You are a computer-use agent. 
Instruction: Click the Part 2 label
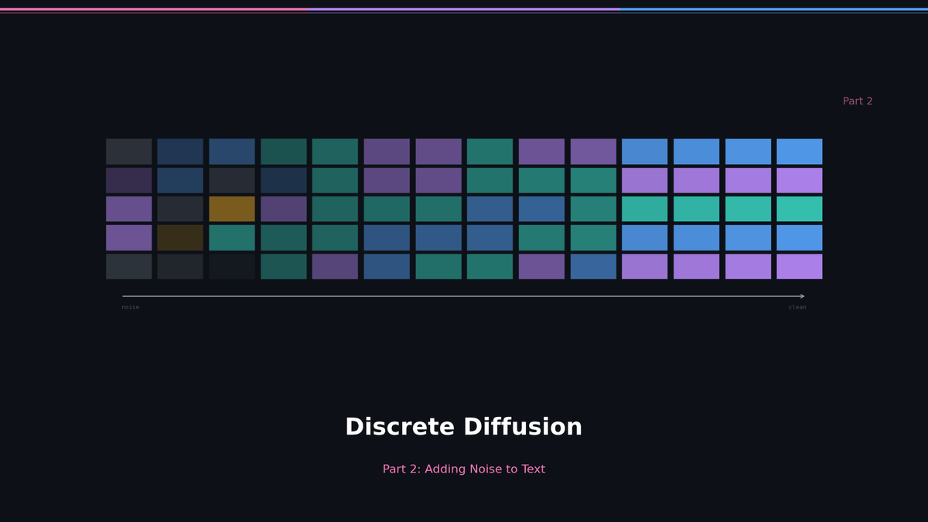tap(858, 101)
